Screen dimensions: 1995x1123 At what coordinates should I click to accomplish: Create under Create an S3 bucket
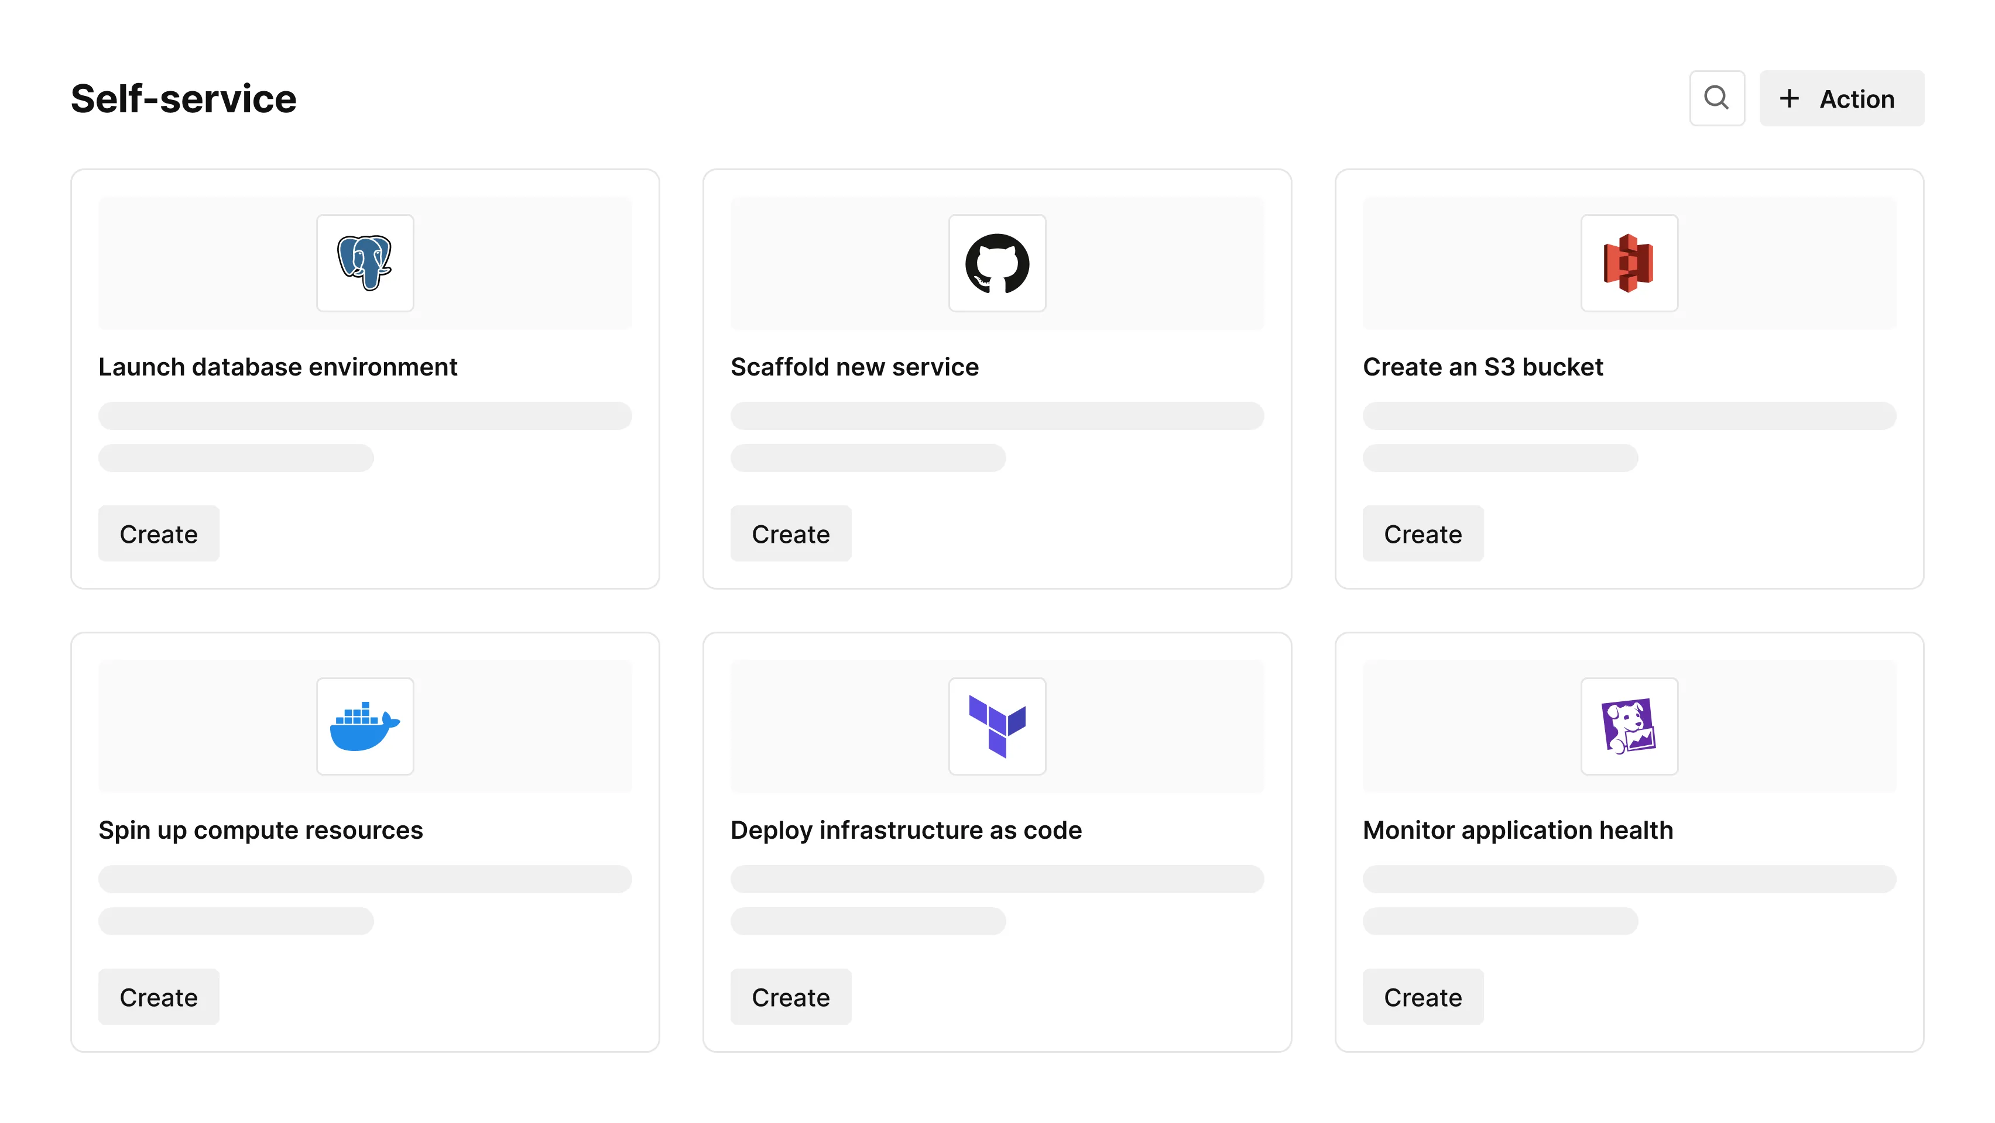[x=1422, y=533]
